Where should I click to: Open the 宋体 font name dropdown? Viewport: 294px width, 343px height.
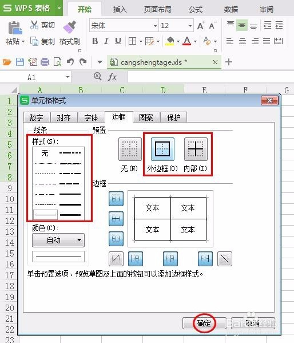155,26
